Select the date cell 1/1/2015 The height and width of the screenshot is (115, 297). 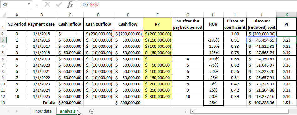pyautogui.click(x=42, y=34)
